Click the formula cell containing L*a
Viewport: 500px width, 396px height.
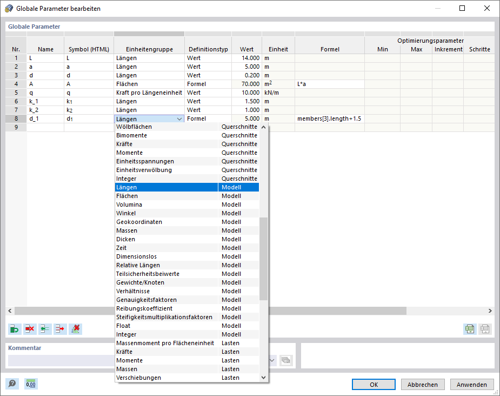click(330, 84)
